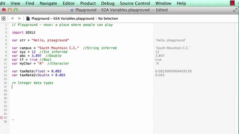Go forward with the right arrow
The width and height of the screenshot is (239, 134).
click(x=19, y=18)
